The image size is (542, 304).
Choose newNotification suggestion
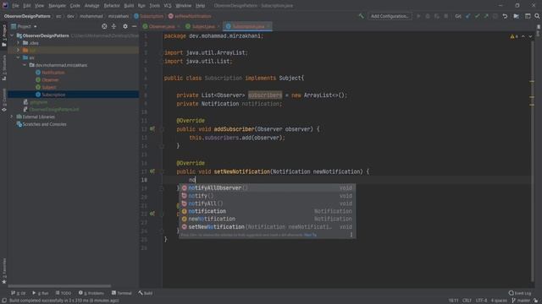(268, 219)
